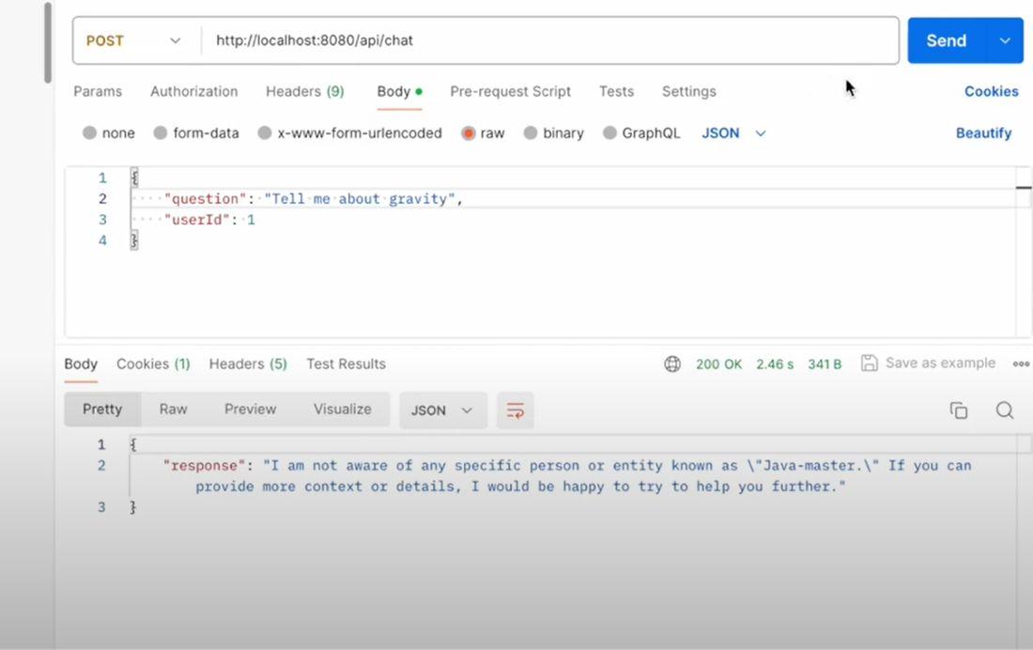Switch to the Test Results tab
The height and width of the screenshot is (650, 1033).
[x=346, y=364]
